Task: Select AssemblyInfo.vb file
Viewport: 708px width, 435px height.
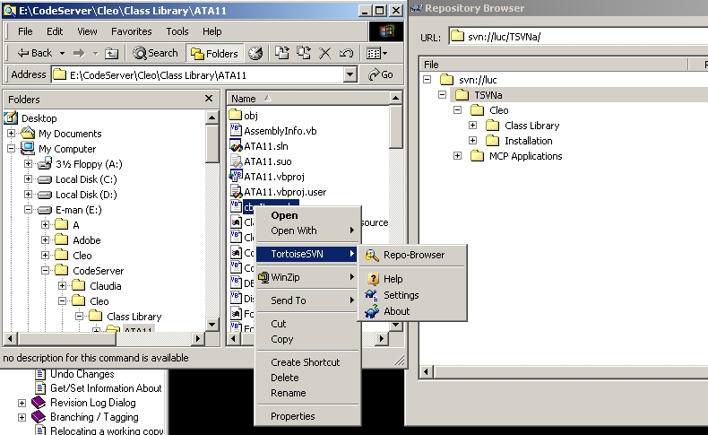Action: click(x=273, y=131)
